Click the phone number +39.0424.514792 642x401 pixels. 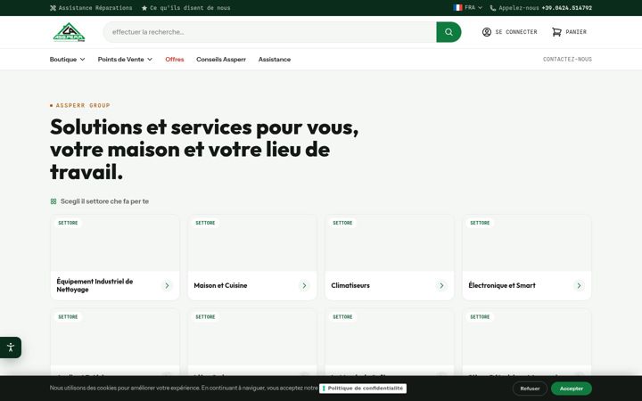pos(567,8)
